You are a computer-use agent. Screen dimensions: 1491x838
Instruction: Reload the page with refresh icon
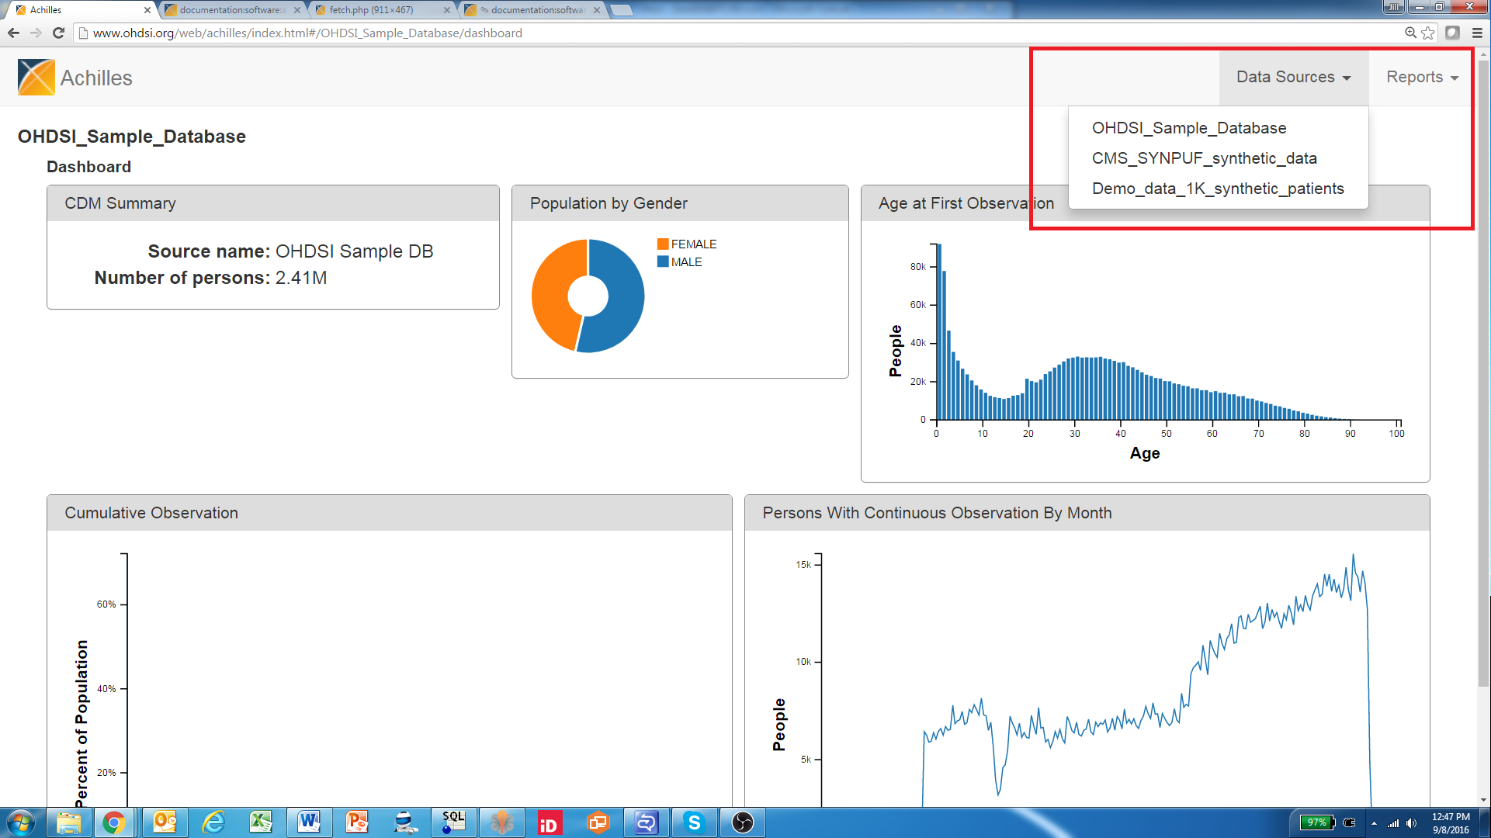58,33
